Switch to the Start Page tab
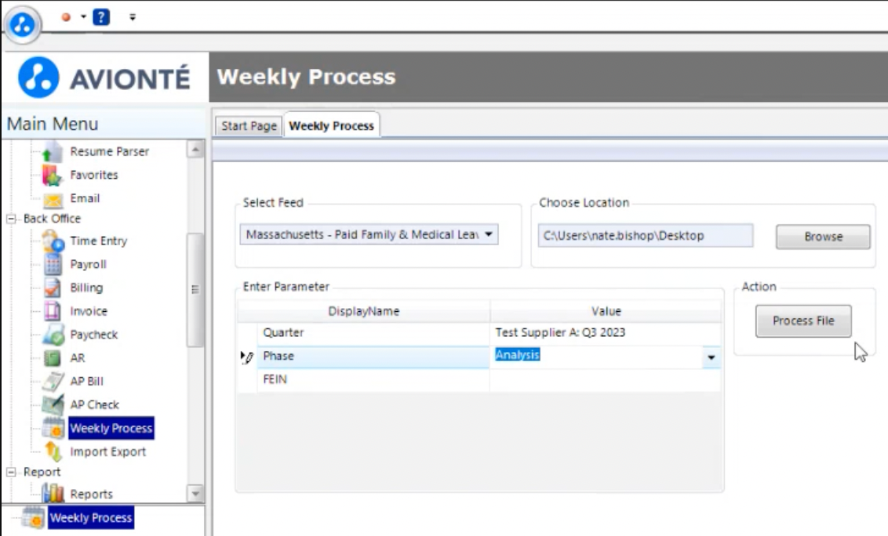The width and height of the screenshot is (888, 536). click(249, 125)
